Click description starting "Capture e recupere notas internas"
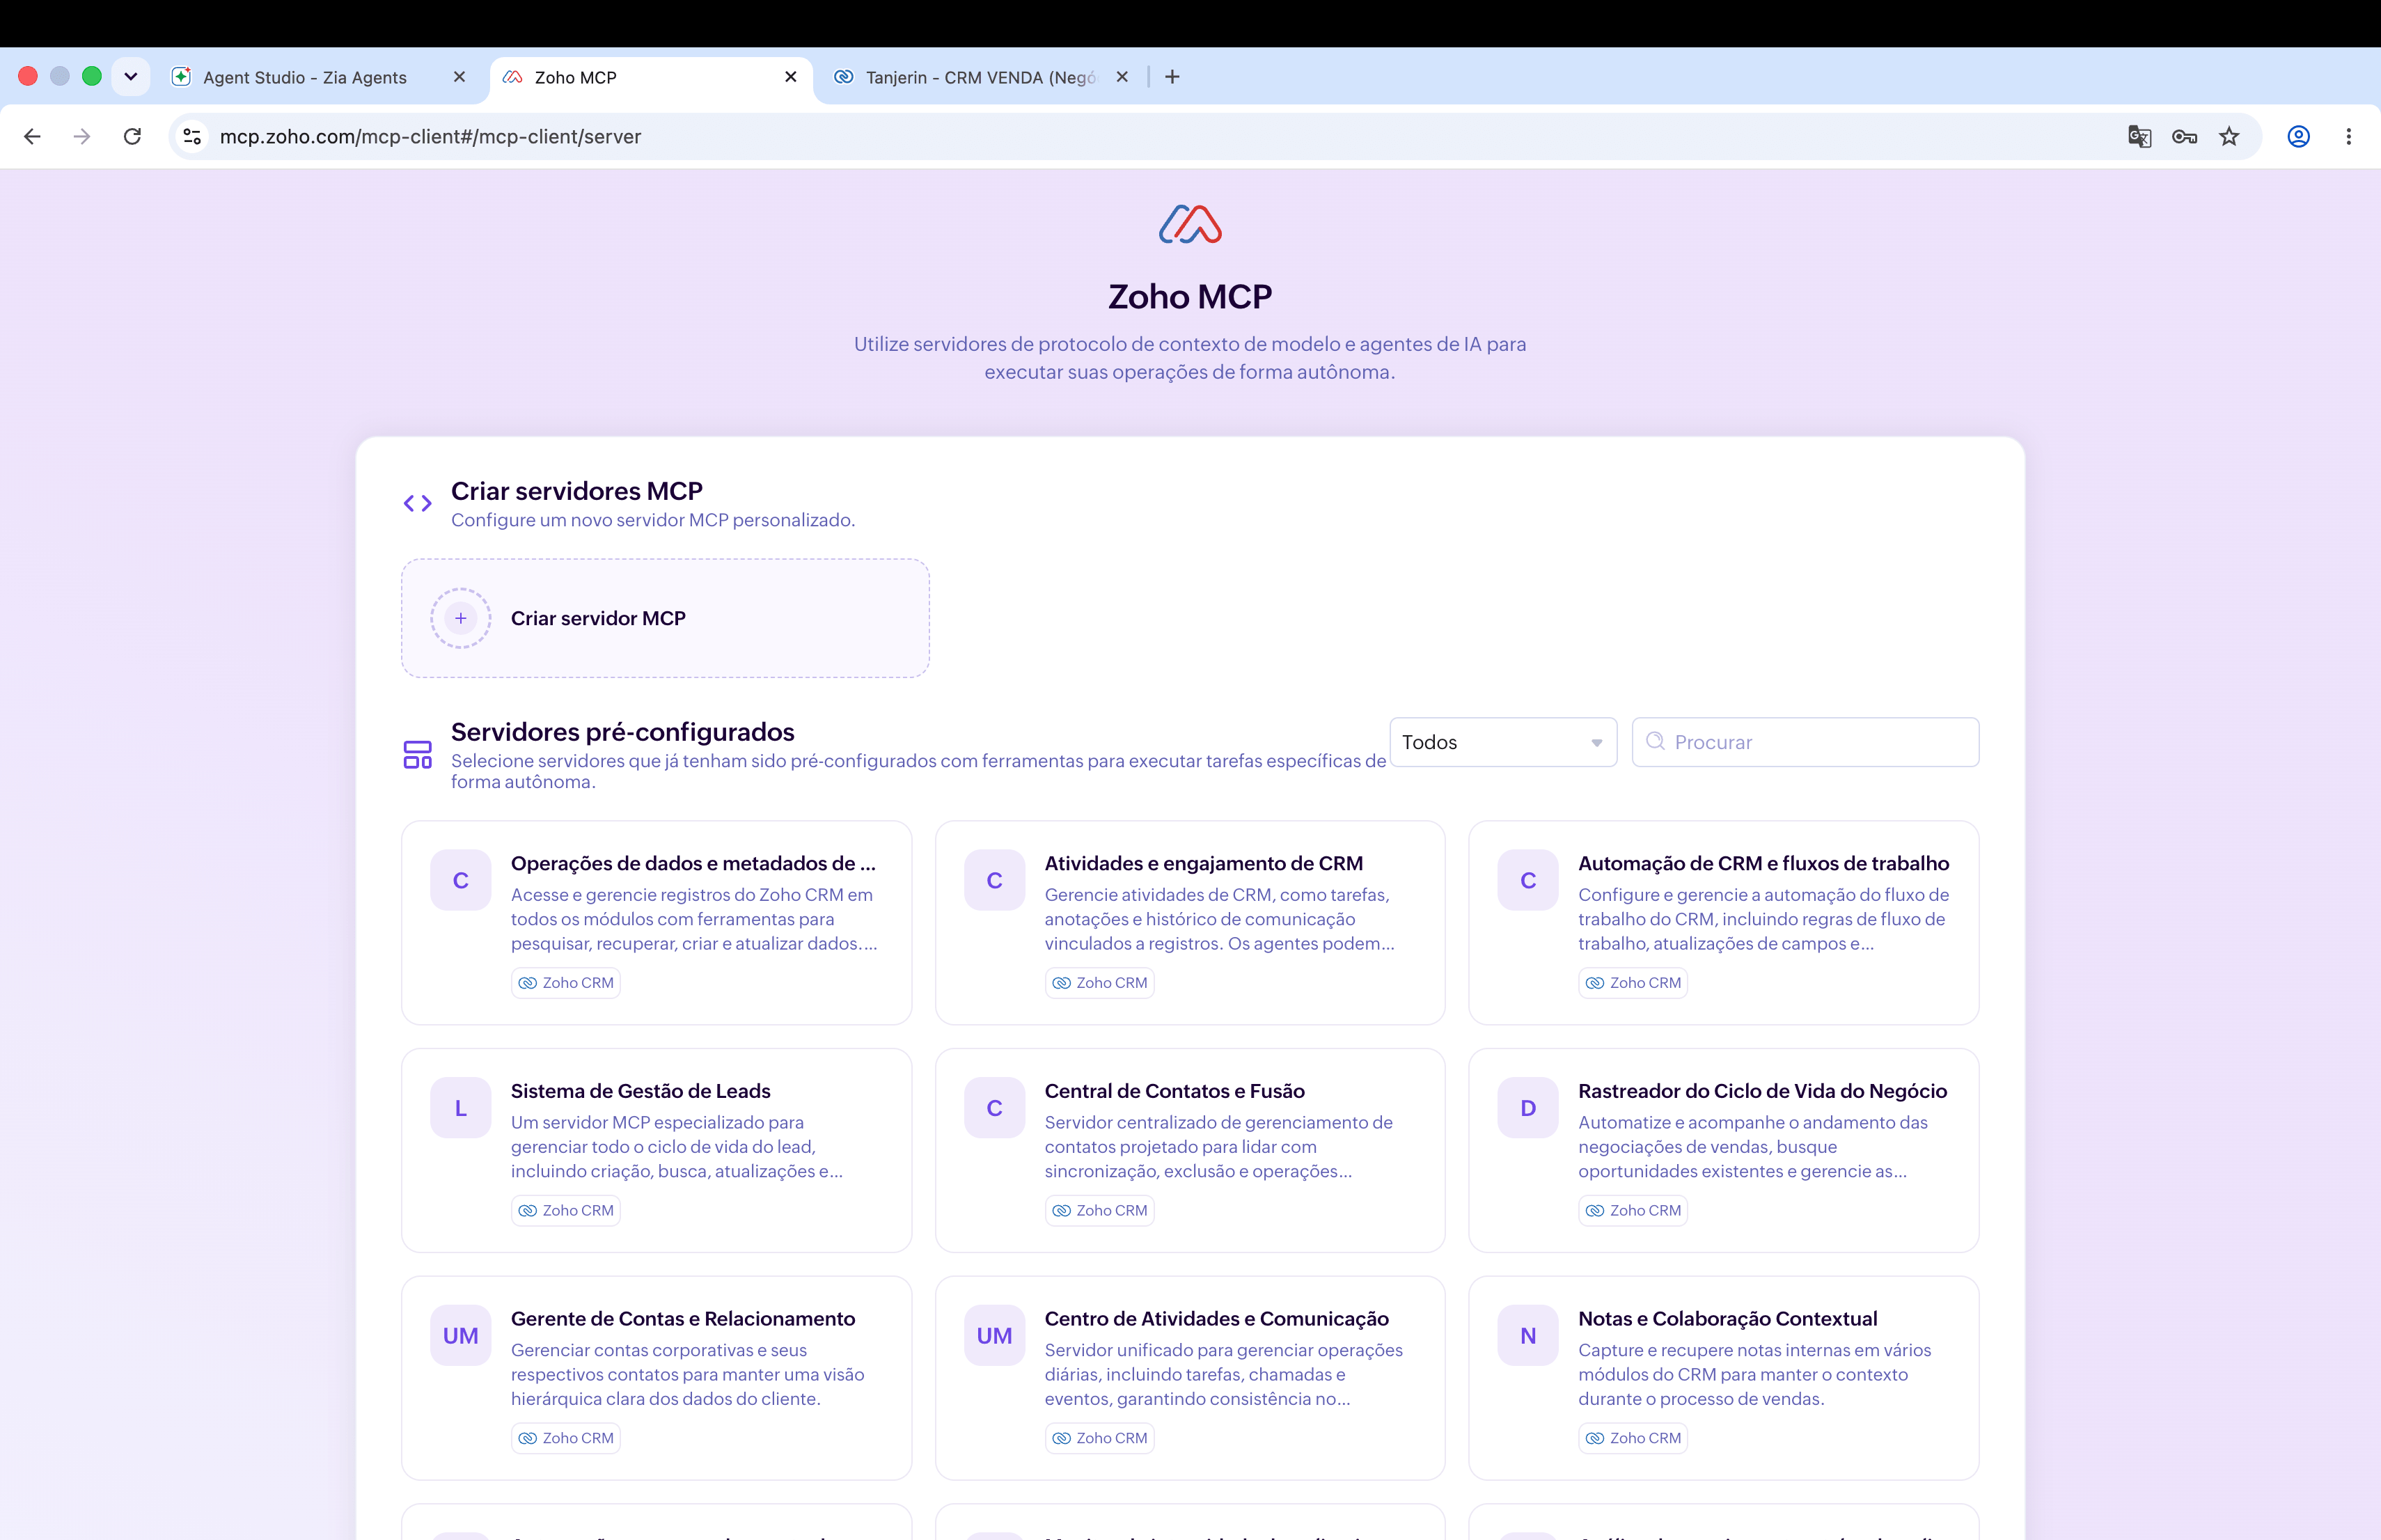 point(1755,1374)
